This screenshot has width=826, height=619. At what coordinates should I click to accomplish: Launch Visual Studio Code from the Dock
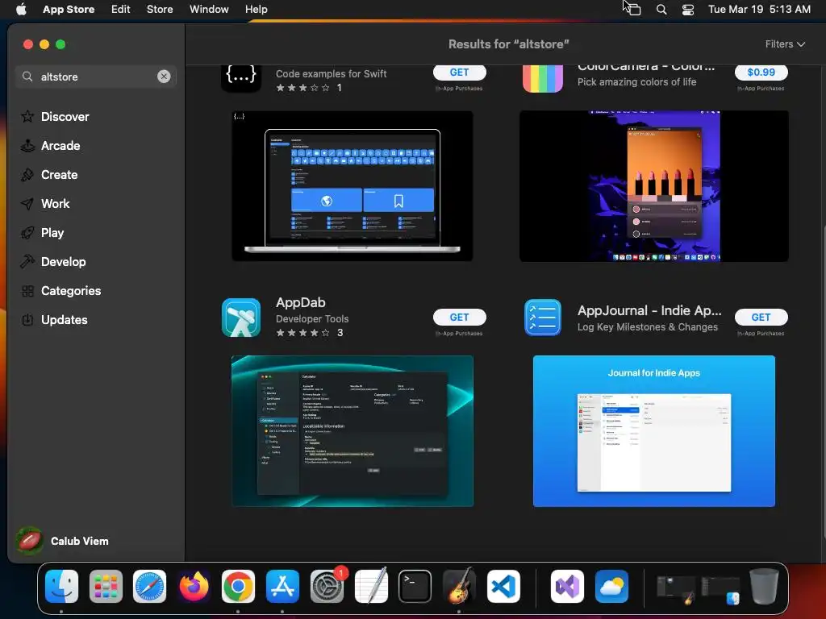(x=503, y=586)
